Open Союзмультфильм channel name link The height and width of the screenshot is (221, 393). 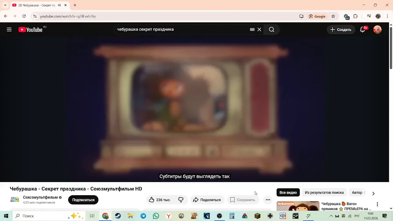(40, 197)
